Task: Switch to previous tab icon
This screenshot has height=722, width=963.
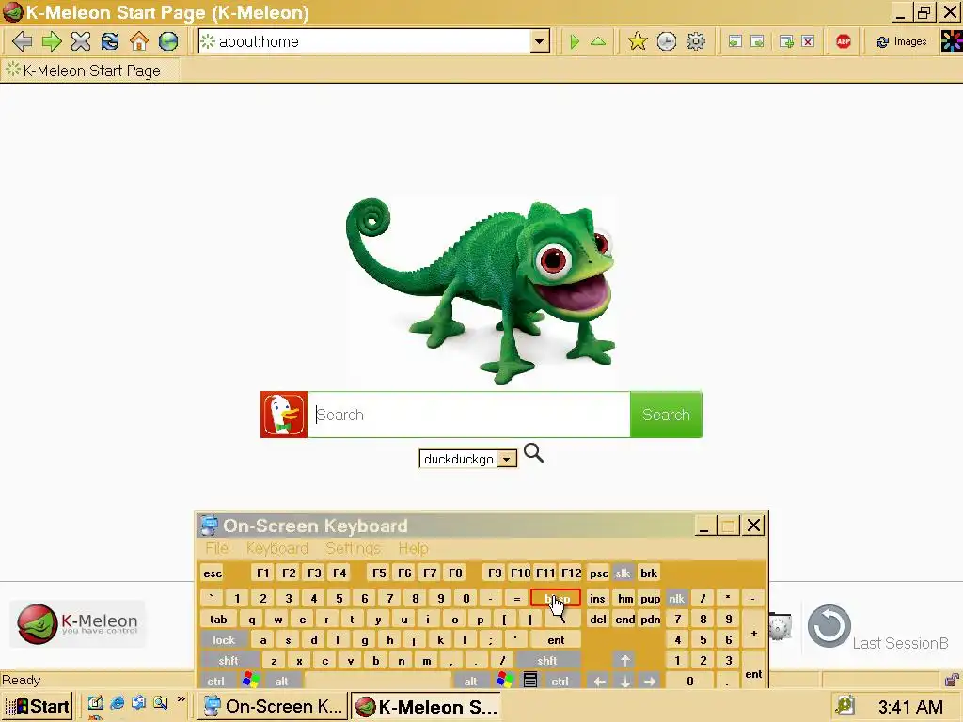Action: tap(734, 41)
